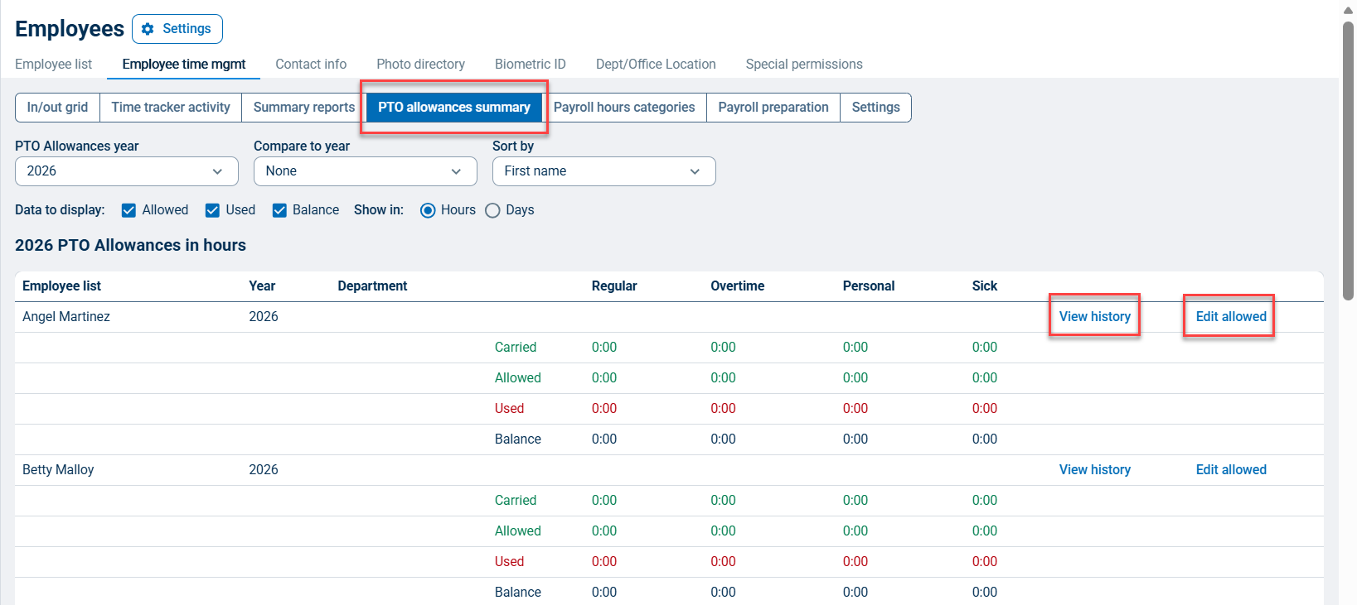The image size is (1357, 605).
Task: Click Angel Martinez's Balance row label
Action: pyautogui.click(x=518, y=439)
